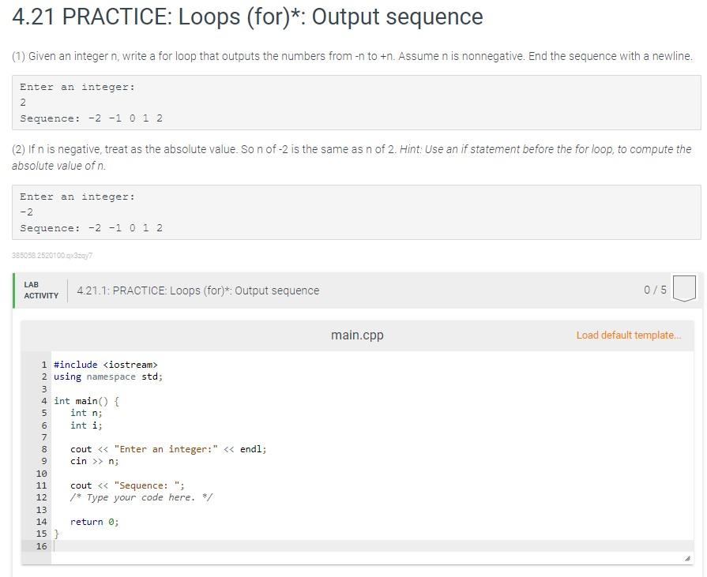Click the lab score badge icon
This screenshot has width=707, height=577.
tap(684, 288)
